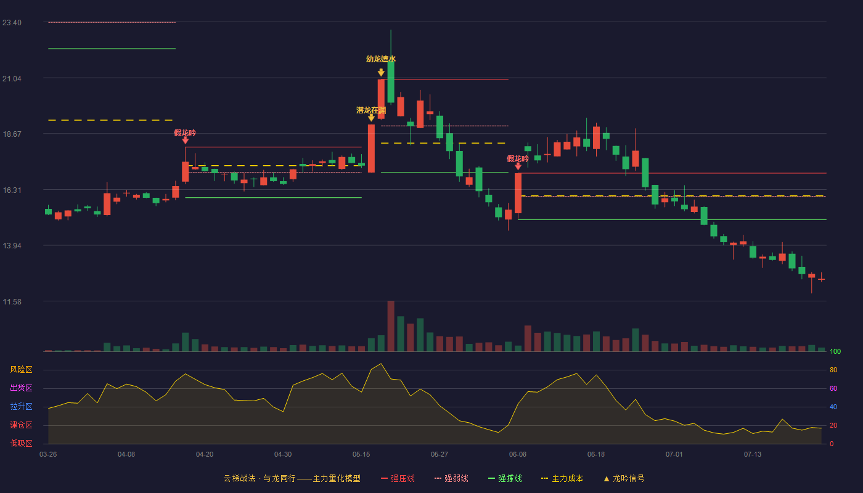
Task: Click the green candle with the highest wick
Action: [391, 82]
